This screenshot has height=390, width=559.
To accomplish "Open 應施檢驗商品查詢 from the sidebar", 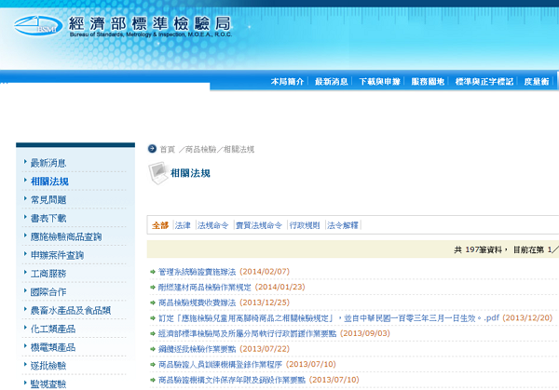I will click(x=66, y=236).
